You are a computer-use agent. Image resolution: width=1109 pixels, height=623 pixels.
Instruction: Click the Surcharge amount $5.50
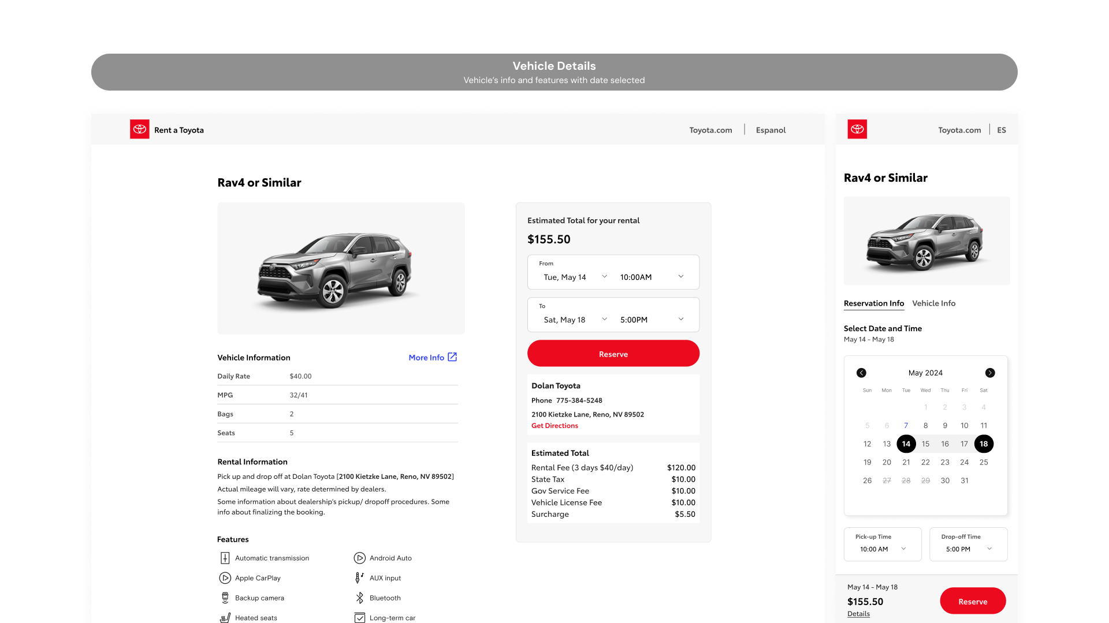[684, 514]
